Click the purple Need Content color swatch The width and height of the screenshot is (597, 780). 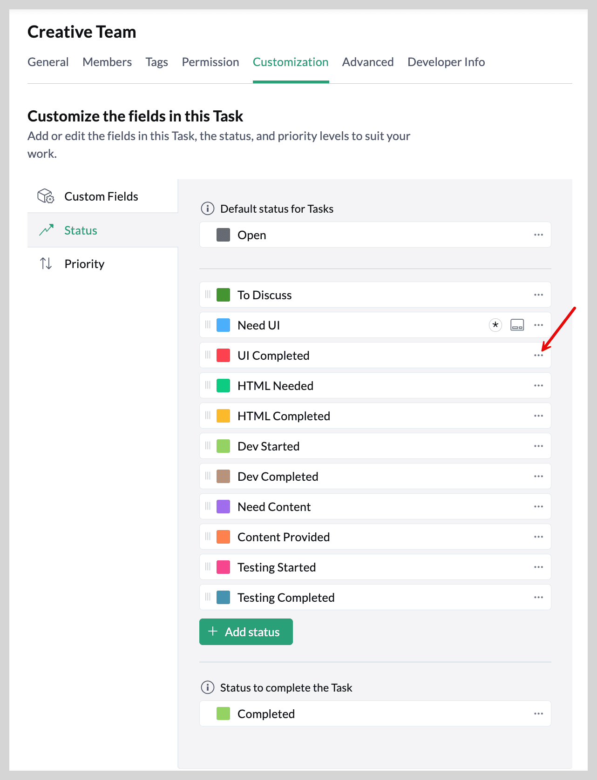point(224,506)
